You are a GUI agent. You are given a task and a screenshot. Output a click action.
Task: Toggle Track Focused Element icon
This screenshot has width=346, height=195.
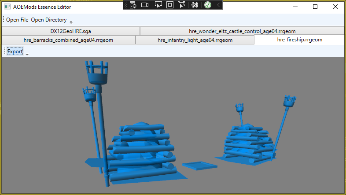click(x=181, y=5)
